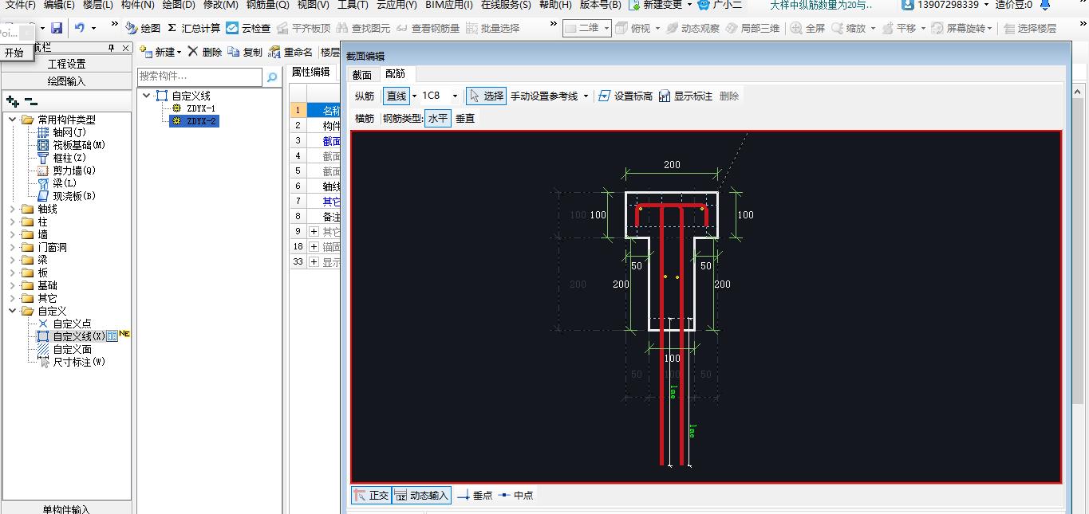Switch to the 配筋 tab

[x=395, y=74]
